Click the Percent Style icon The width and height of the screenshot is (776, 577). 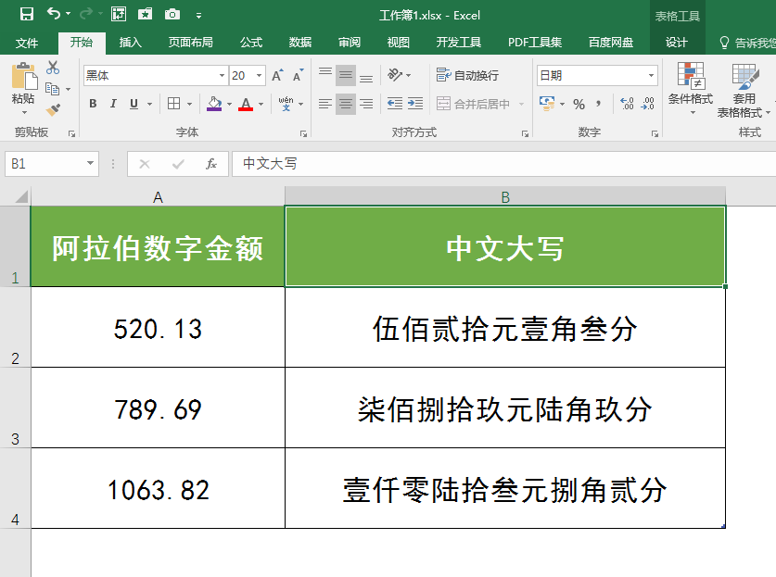point(579,104)
